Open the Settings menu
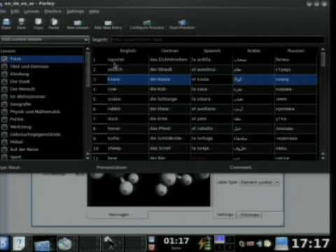 click(x=76, y=11)
